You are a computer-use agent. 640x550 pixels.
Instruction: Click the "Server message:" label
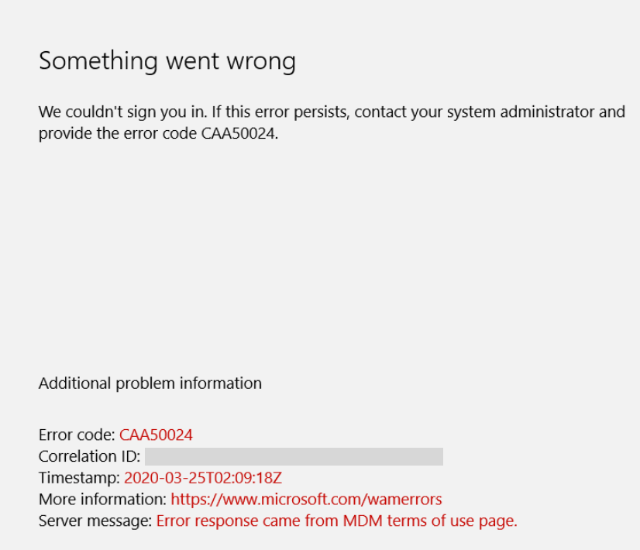[x=95, y=521]
